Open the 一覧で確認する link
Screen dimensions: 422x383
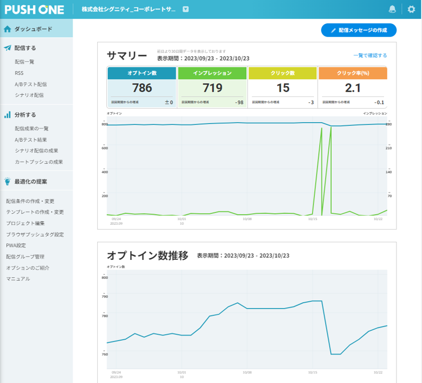tap(370, 56)
